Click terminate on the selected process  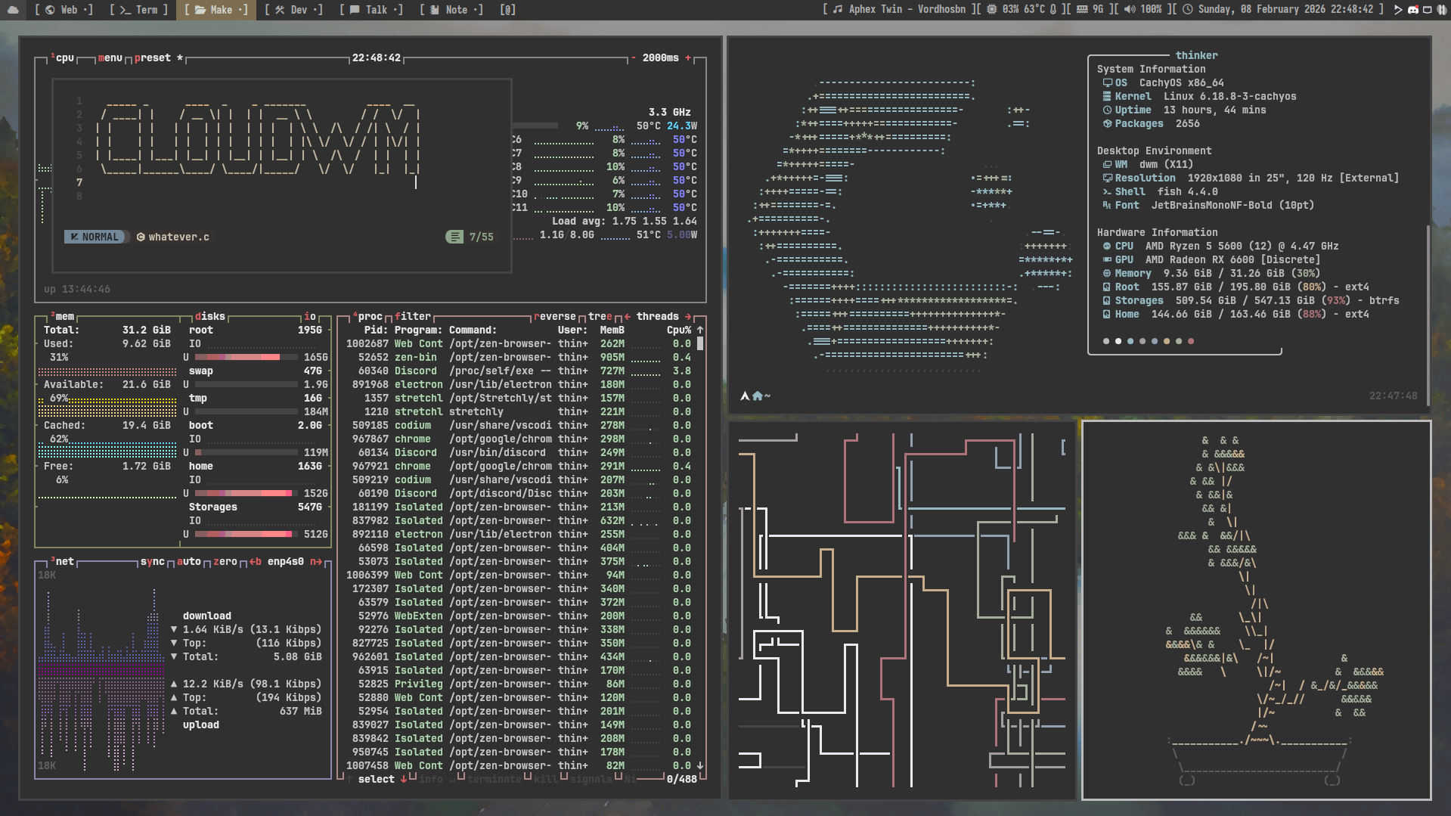pos(494,779)
